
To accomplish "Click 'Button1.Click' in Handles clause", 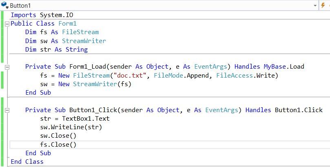I will (x=299, y=110).
